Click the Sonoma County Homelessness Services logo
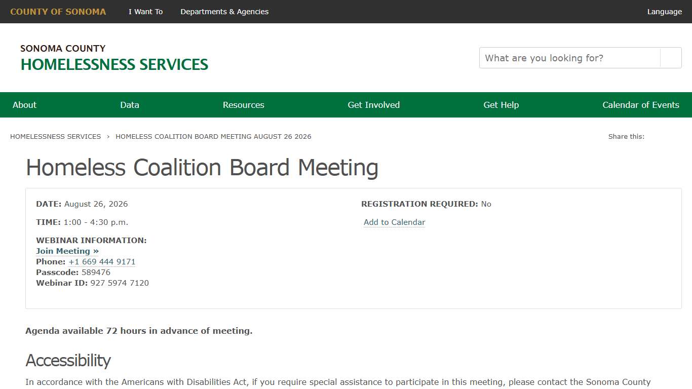Image resolution: width=692 pixels, height=389 pixels. pyautogui.click(x=114, y=57)
